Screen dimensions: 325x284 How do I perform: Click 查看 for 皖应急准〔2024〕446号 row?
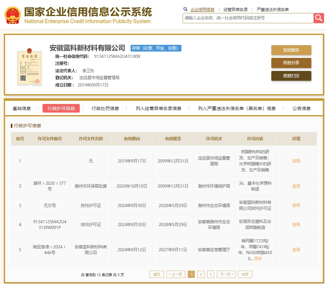coord(296,250)
